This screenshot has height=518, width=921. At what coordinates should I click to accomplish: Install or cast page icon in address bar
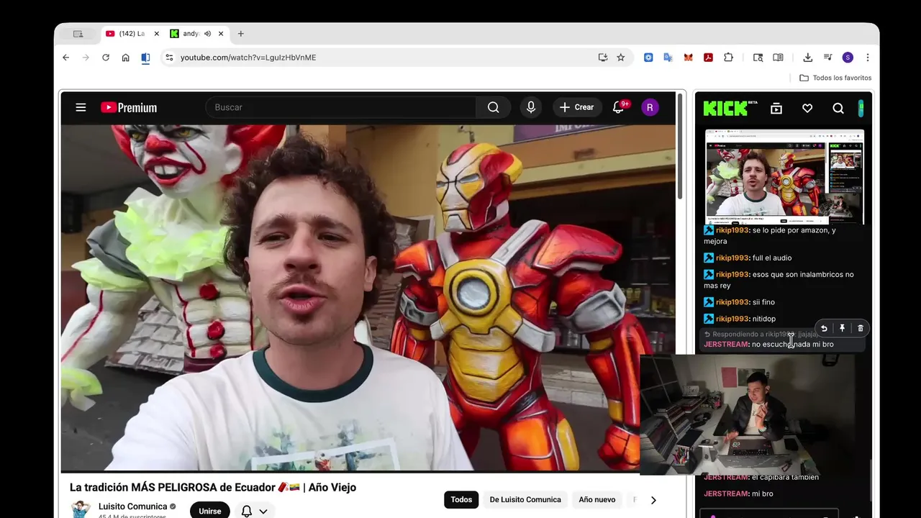click(603, 58)
